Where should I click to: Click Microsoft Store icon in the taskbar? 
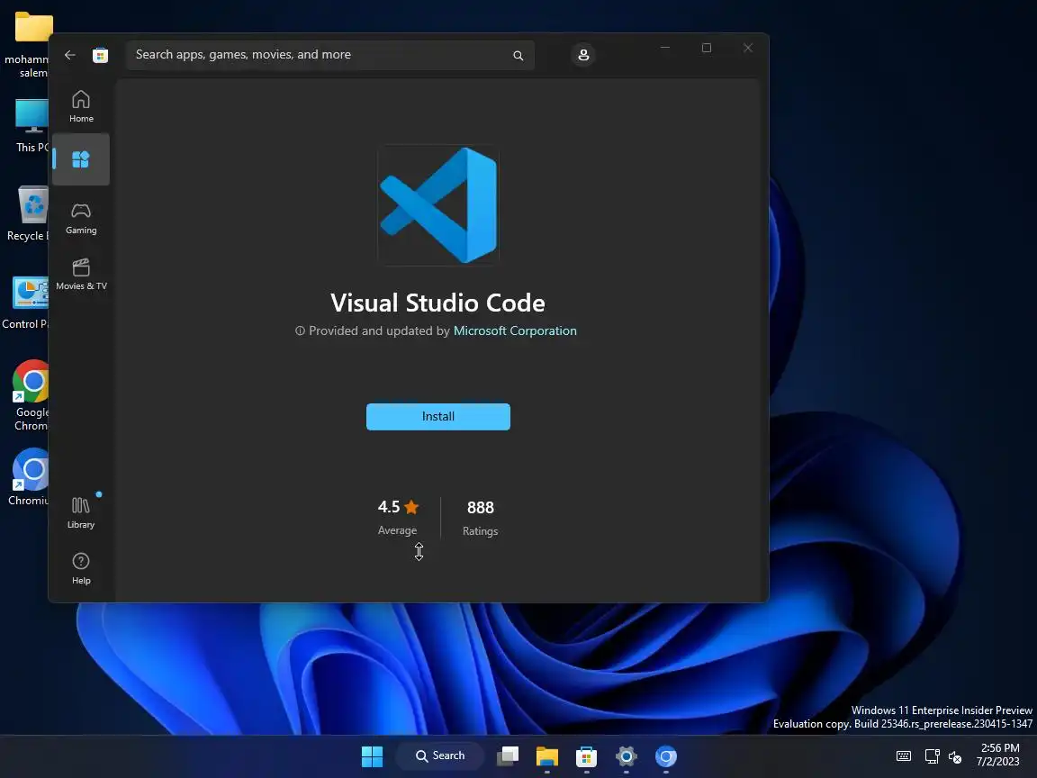coord(587,756)
